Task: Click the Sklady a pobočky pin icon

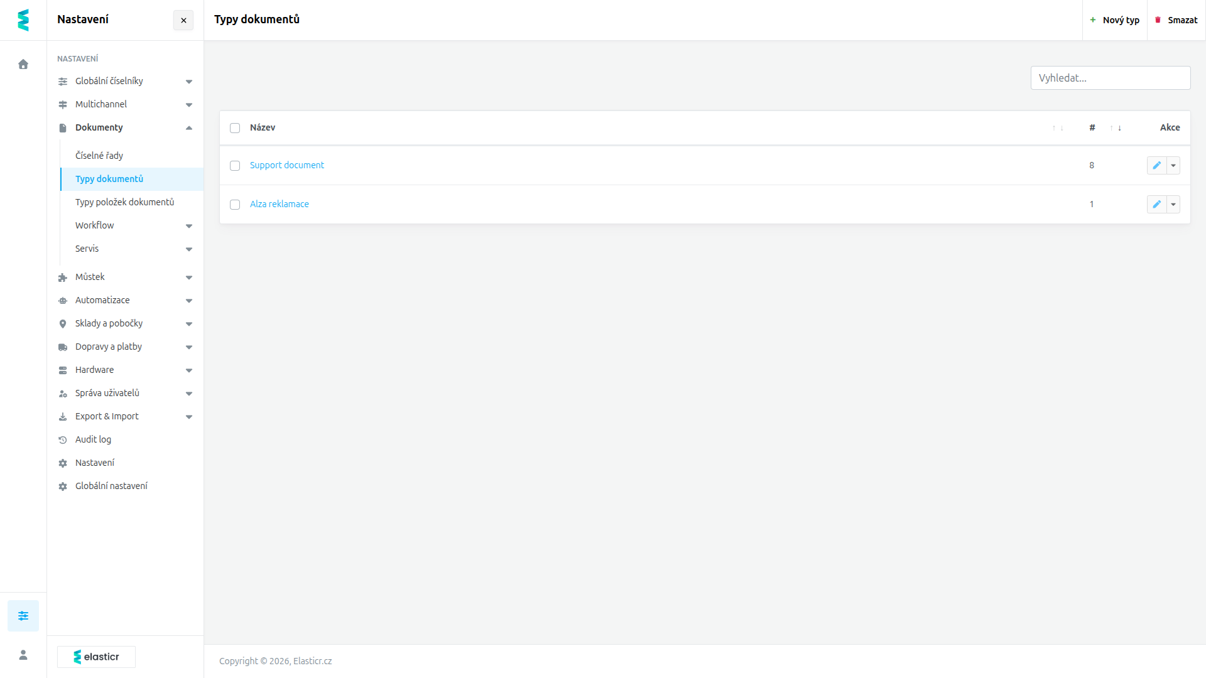Action: (x=63, y=324)
